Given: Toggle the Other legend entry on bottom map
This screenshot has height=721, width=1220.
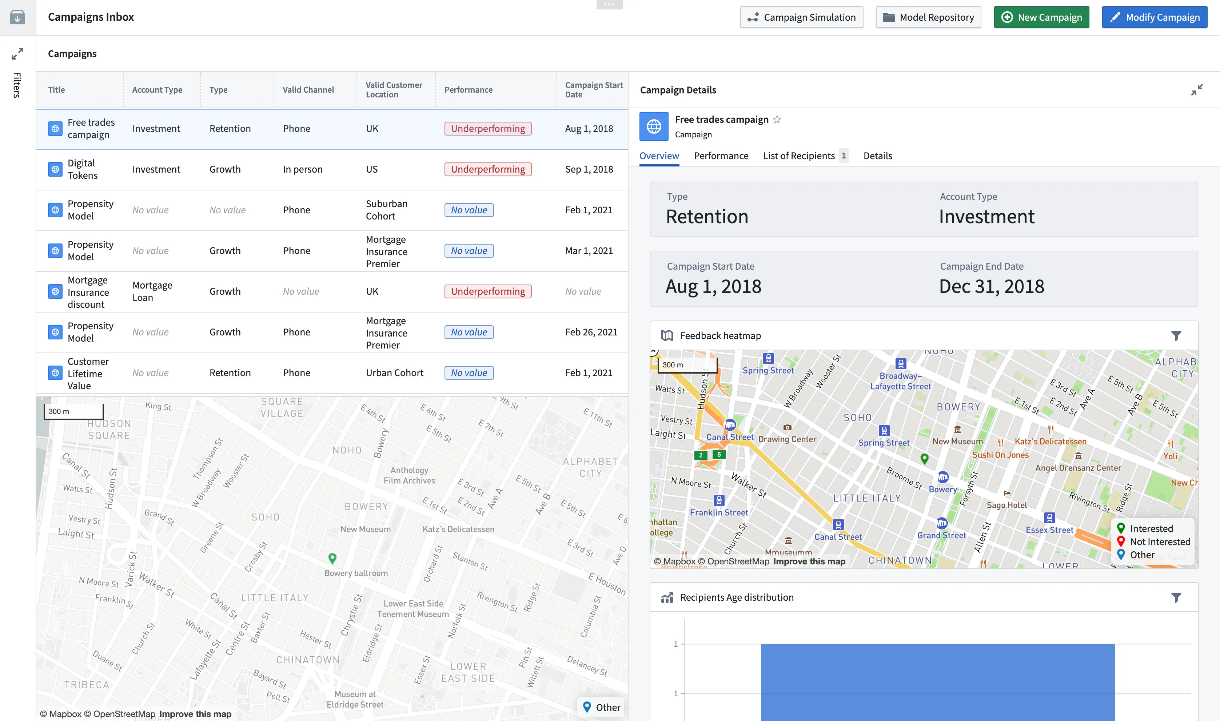Looking at the screenshot, I should (x=602, y=708).
